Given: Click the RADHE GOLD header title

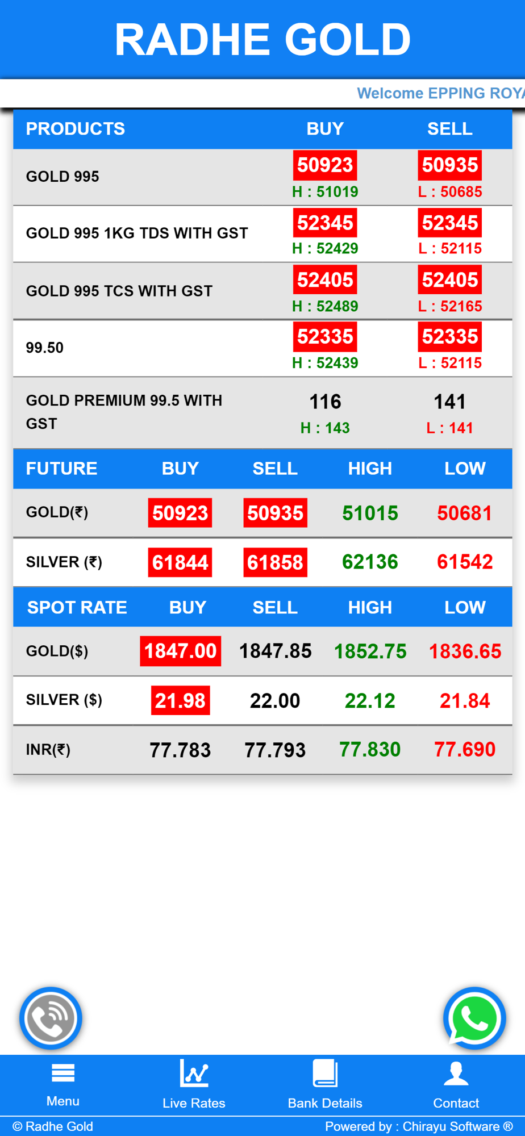Looking at the screenshot, I should pyautogui.click(x=262, y=40).
